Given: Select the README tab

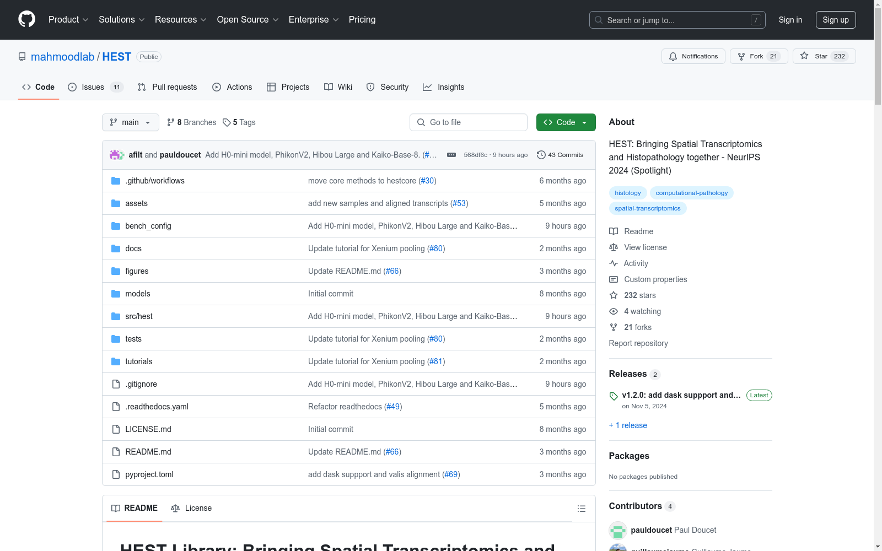Looking at the screenshot, I should 135,508.
